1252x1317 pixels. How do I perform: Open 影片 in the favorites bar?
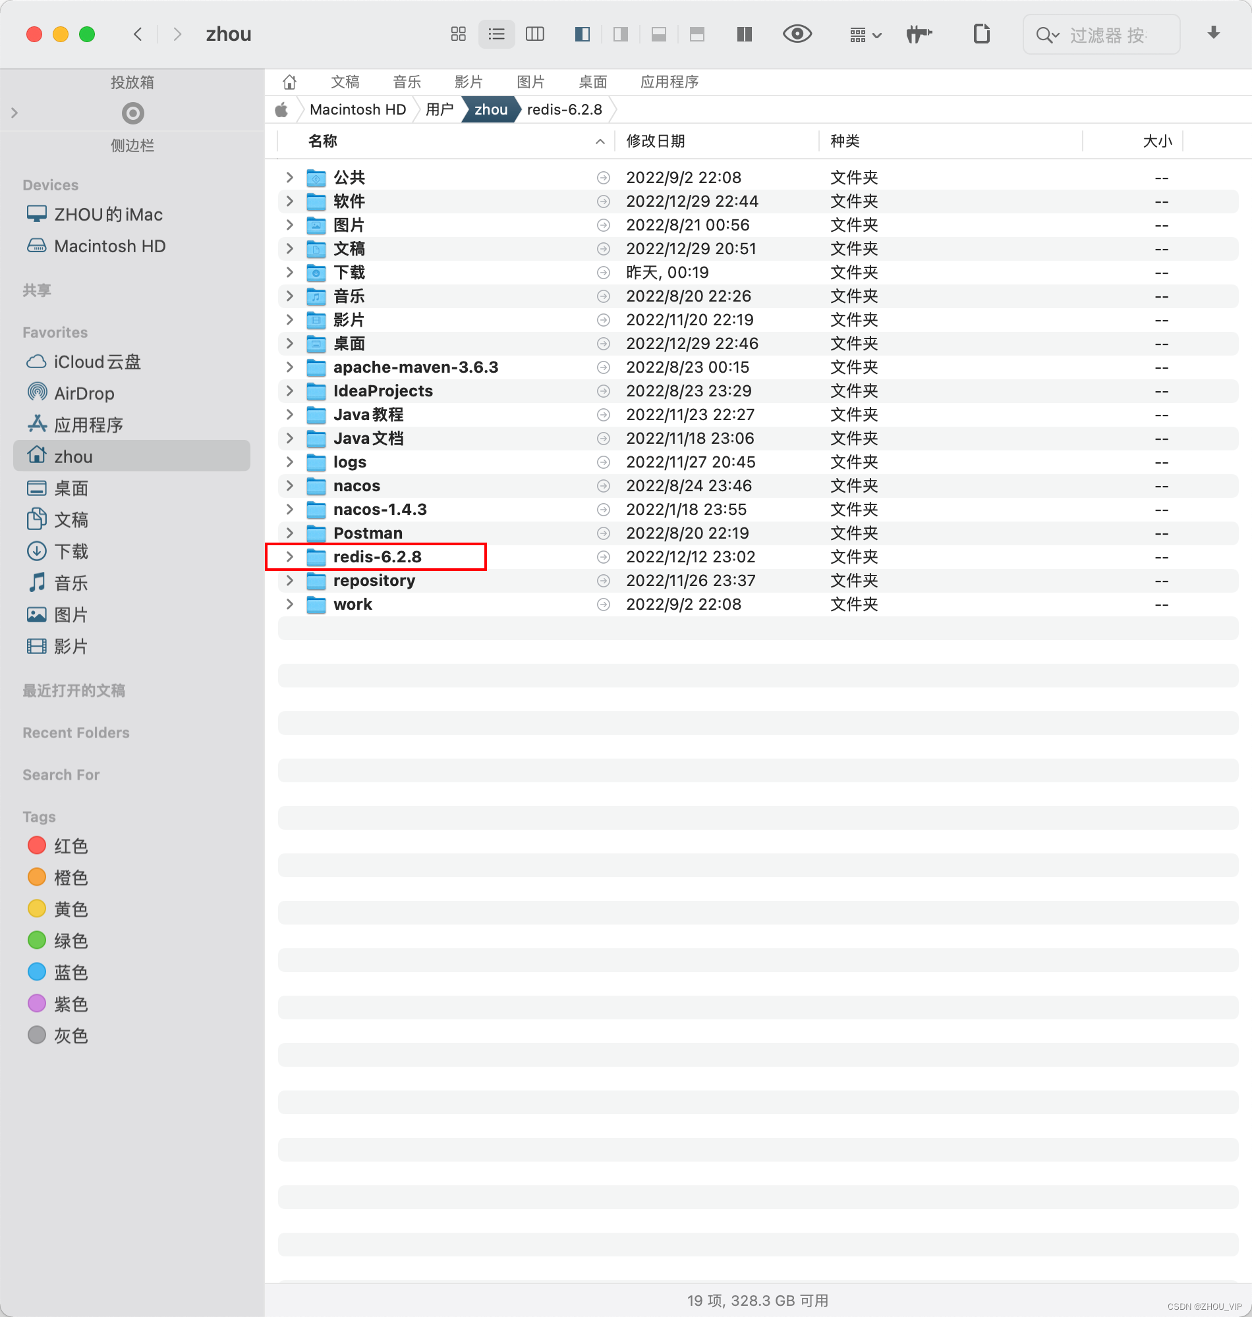[x=469, y=82]
